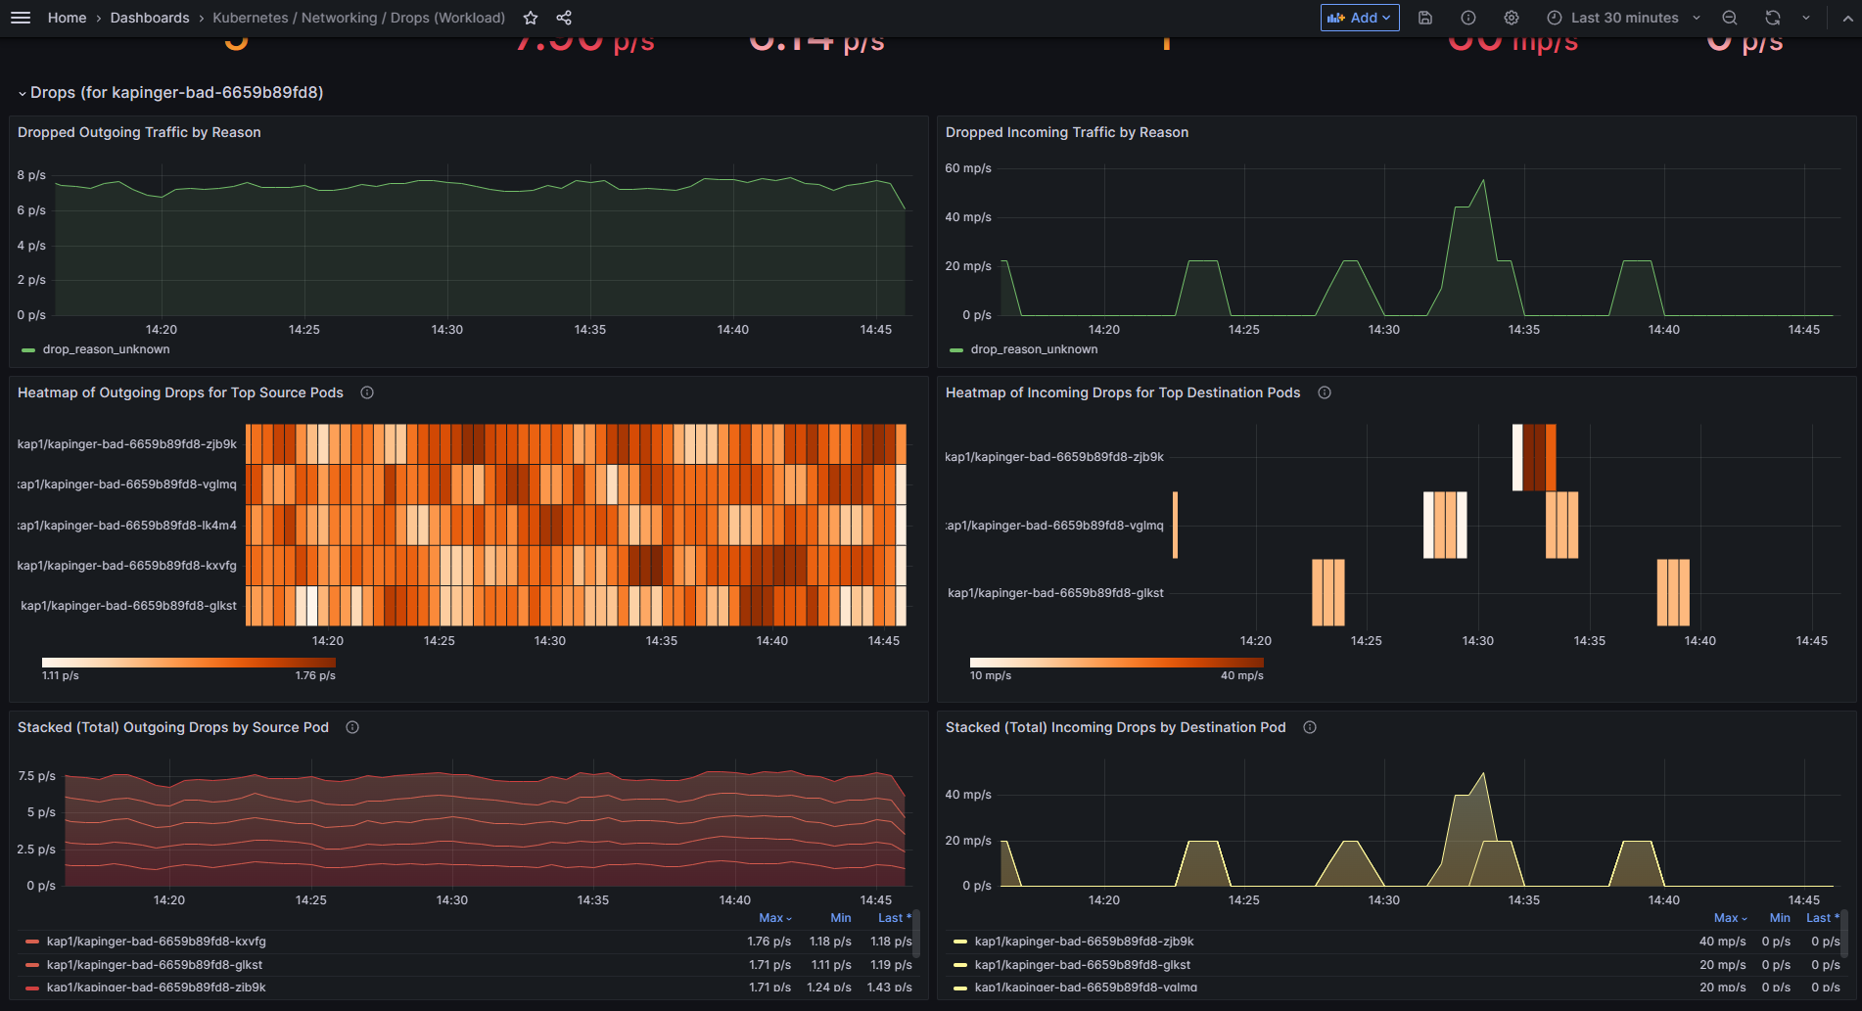The height and width of the screenshot is (1011, 1862).
Task: Refresh the dashboard
Action: pyautogui.click(x=1773, y=18)
